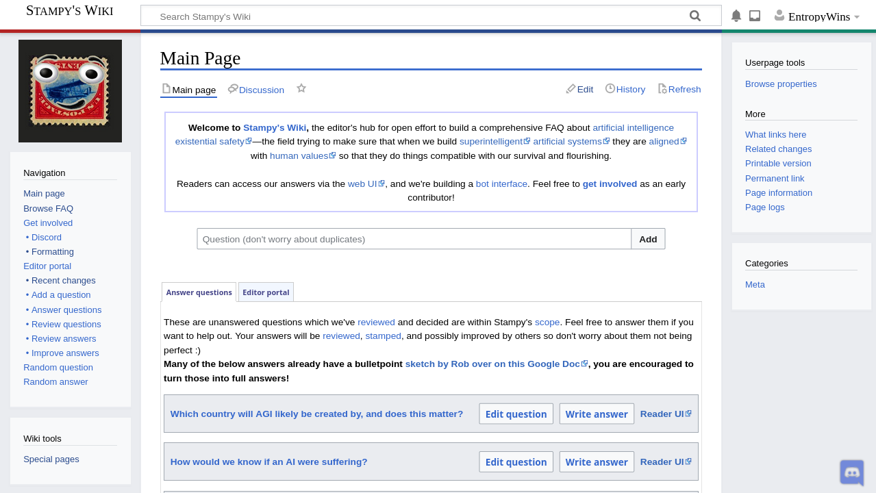Follow the 'artificial intelligence existential safety' link

[x=633, y=127]
